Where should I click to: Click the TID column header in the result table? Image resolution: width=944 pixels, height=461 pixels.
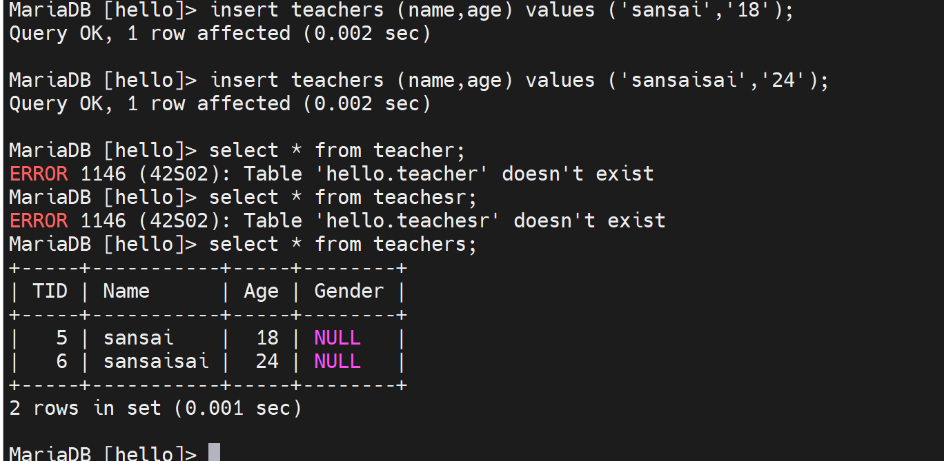coord(50,291)
